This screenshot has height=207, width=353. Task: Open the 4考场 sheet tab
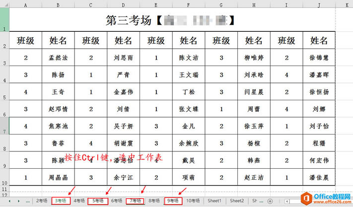(79, 201)
